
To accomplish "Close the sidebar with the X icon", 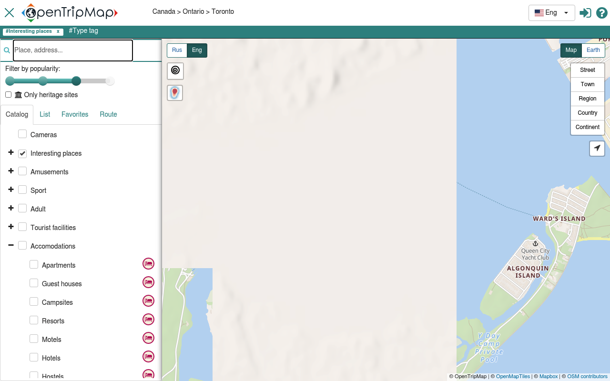I will (9, 12).
